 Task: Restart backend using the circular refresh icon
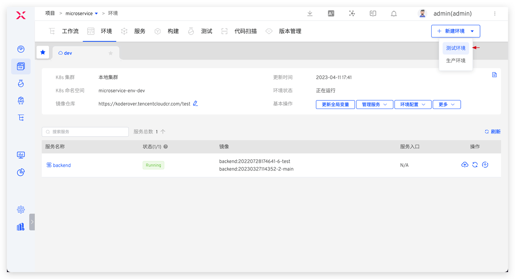coord(475,164)
